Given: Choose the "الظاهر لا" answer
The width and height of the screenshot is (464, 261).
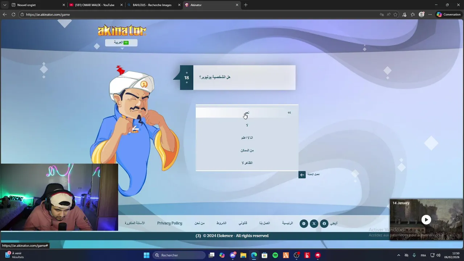Looking at the screenshot, I should (247, 163).
